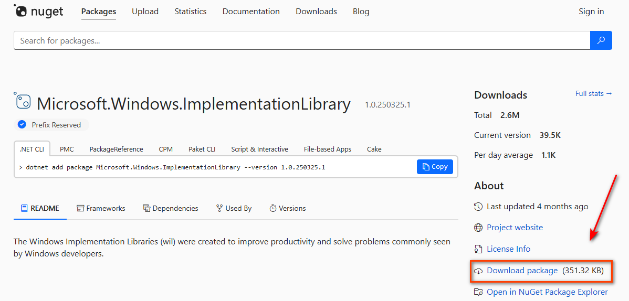Click the Last updated 4 months ago text
Screen dimensions: 629x301
pyautogui.click(x=538, y=207)
